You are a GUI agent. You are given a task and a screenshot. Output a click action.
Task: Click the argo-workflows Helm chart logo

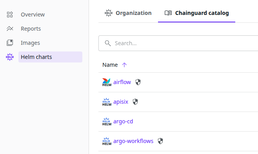click(107, 141)
